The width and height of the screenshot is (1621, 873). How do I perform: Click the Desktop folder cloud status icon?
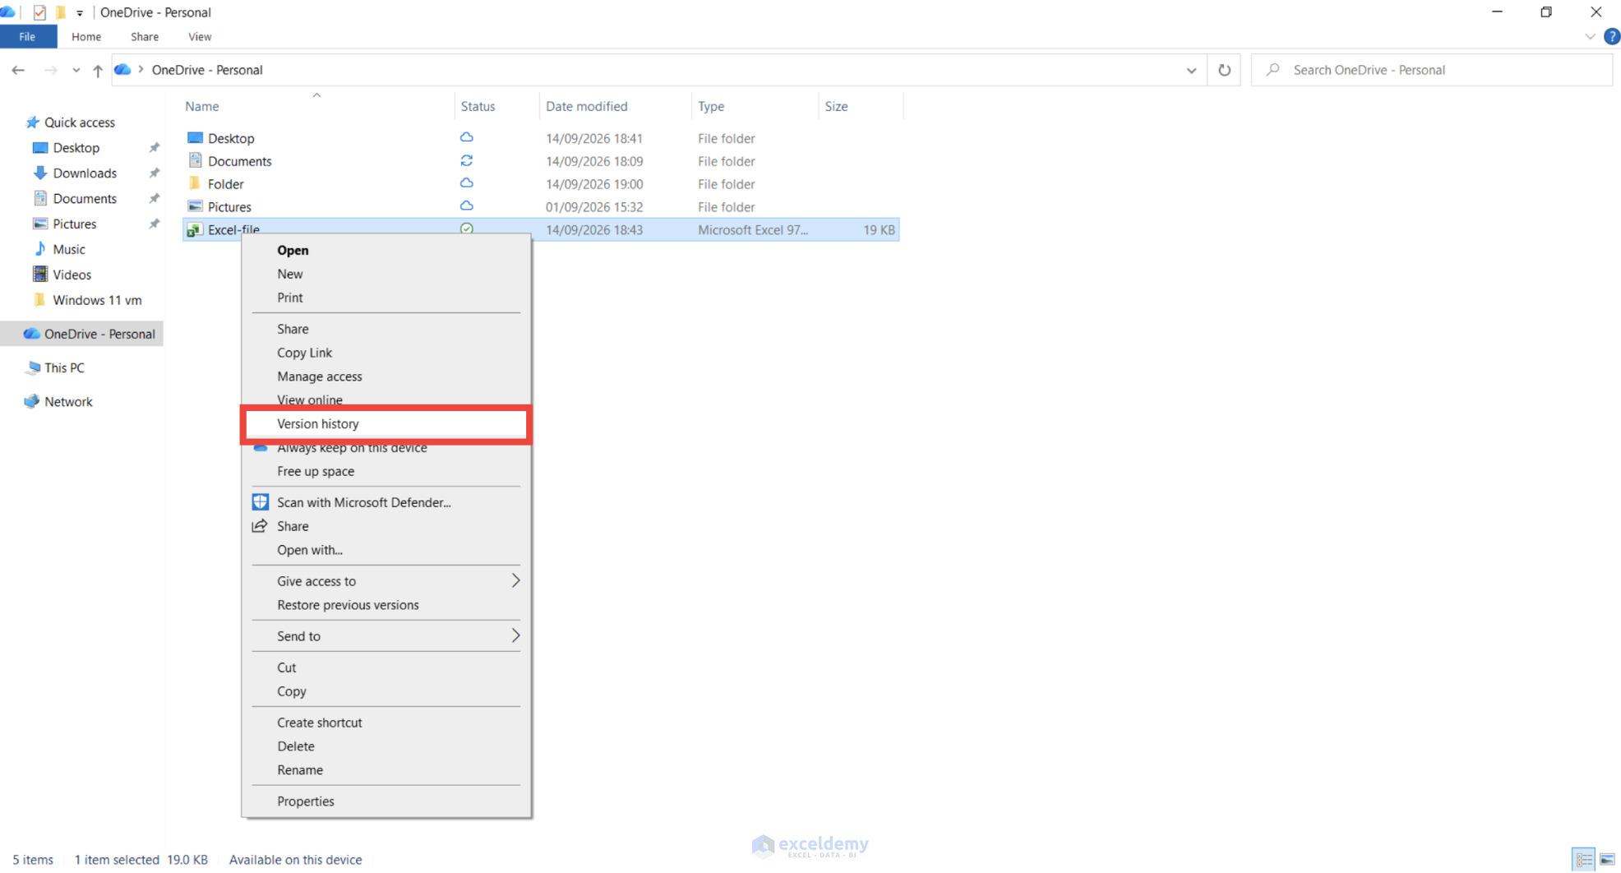(x=466, y=137)
